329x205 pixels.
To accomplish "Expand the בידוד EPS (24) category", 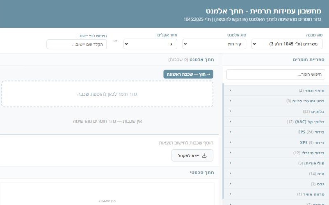I will [x=276, y=132].
